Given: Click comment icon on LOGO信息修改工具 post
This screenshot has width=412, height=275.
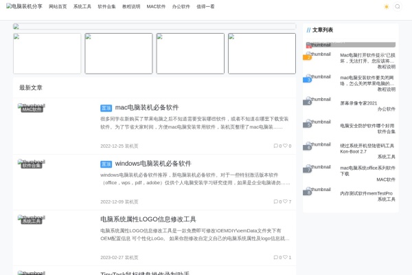Looking at the screenshot, I should point(275,257).
